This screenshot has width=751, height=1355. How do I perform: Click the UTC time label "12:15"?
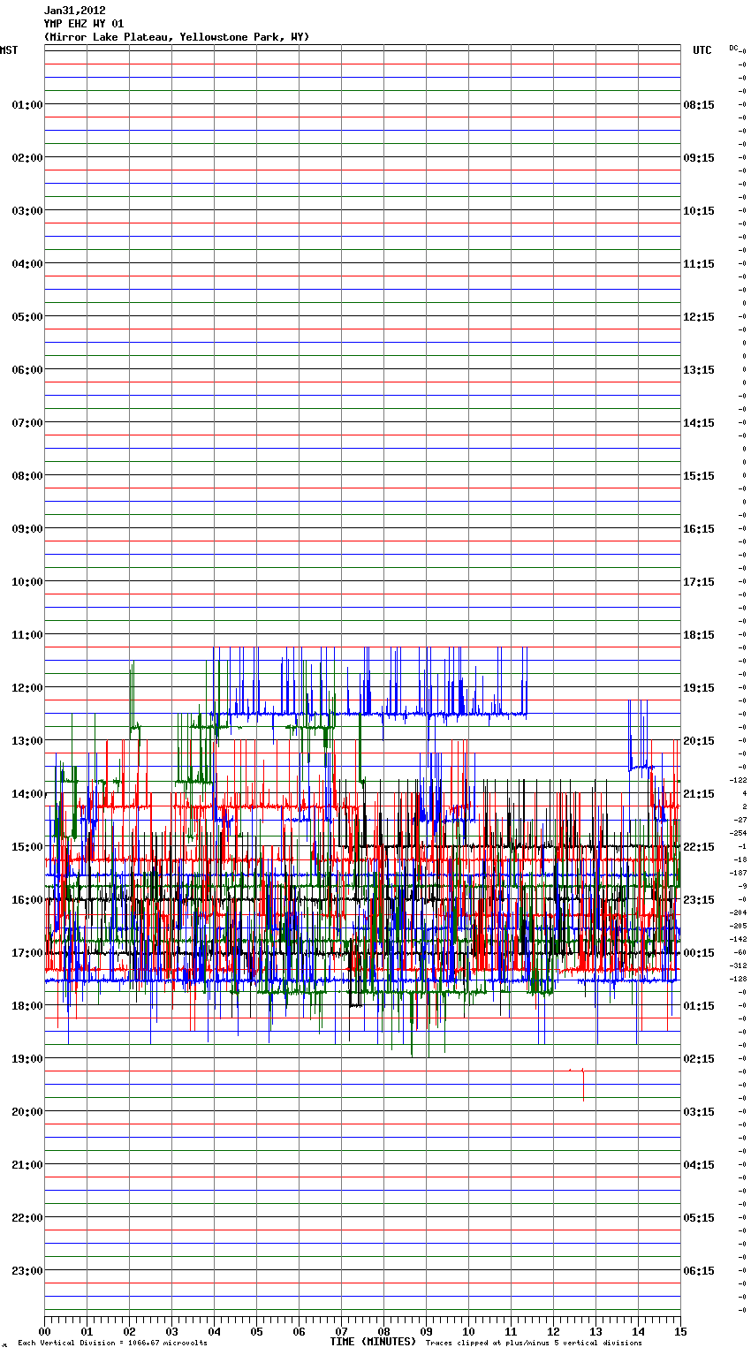point(699,317)
